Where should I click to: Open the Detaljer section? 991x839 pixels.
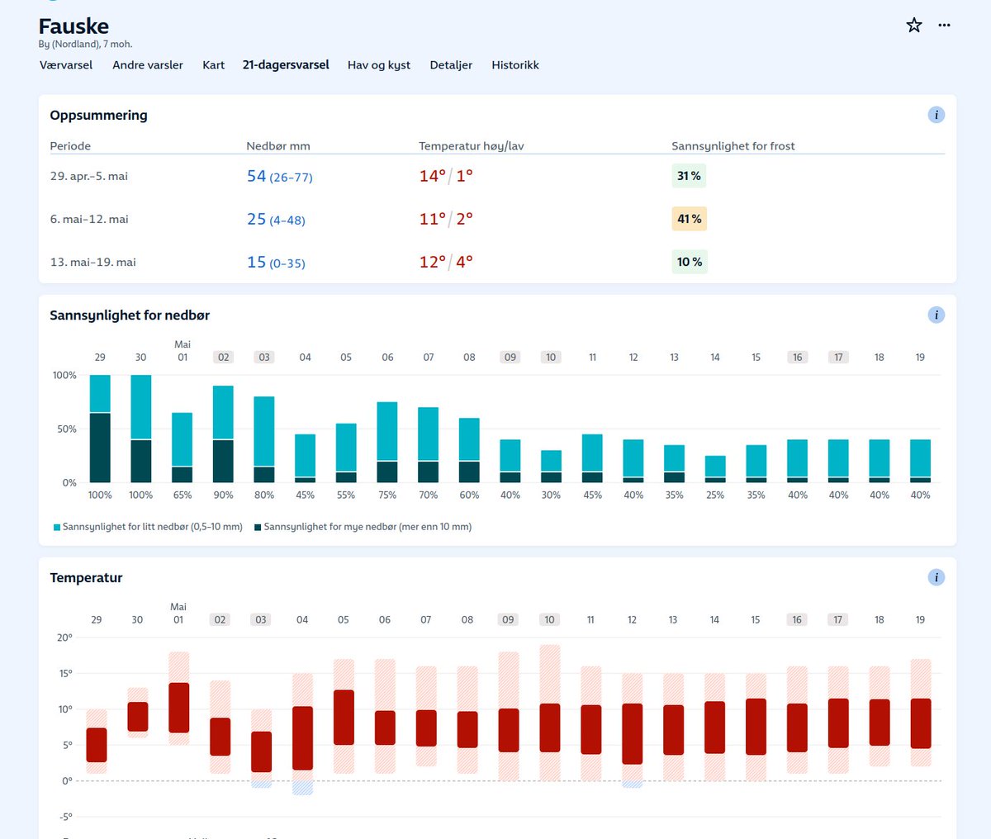click(451, 64)
